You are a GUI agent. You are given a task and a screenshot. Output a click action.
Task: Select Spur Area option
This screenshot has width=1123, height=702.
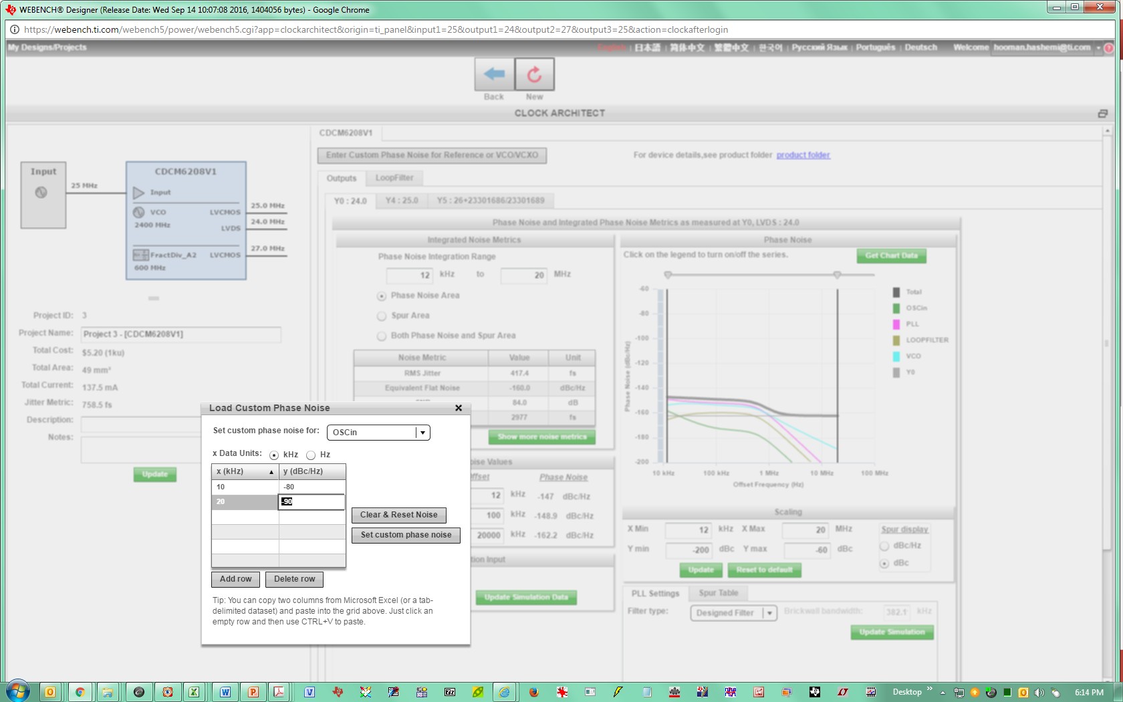point(382,316)
